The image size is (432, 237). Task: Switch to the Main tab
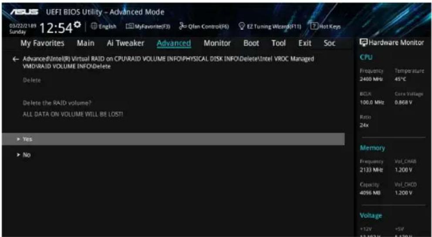pyautogui.click(x=85, y=43)
